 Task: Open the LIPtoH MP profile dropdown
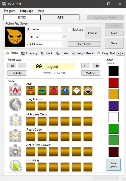(x=64, y=37)
